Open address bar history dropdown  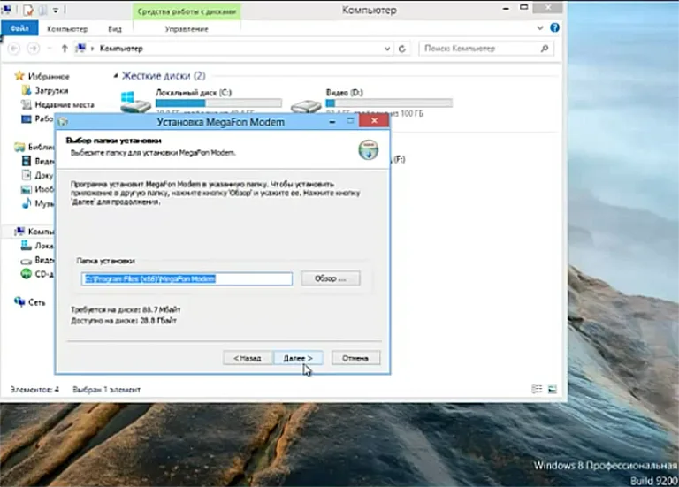[387, 49]
